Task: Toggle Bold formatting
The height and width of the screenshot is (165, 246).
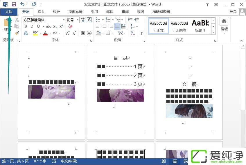Action: pos(26,26)
